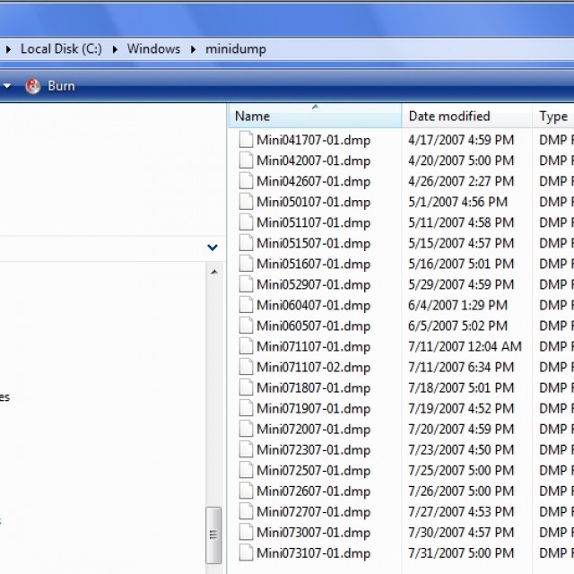574x574 pixels.
Task: Select the Mini052907-01.dmp file name
Action: coord(313,284)
